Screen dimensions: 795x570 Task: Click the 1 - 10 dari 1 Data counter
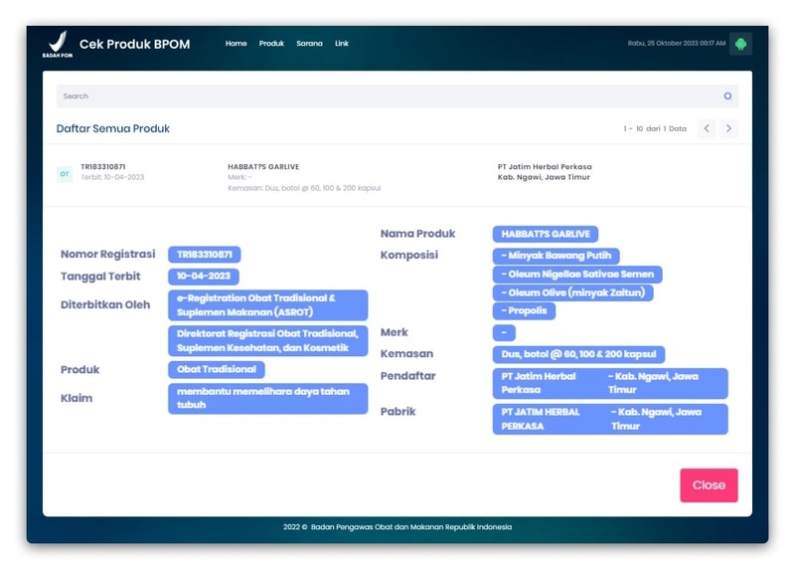[x=655, y=129]
